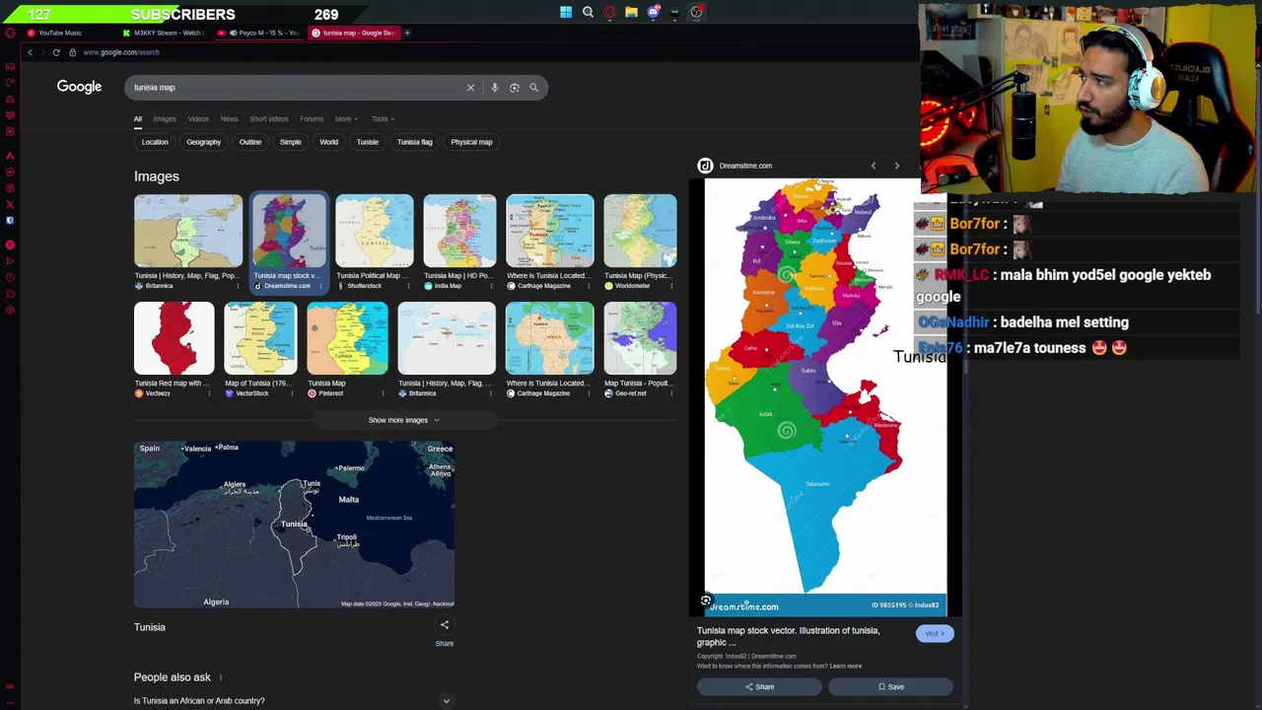Select the Videos search tab
Viewport: 1262px width, 710px height.
198,119
